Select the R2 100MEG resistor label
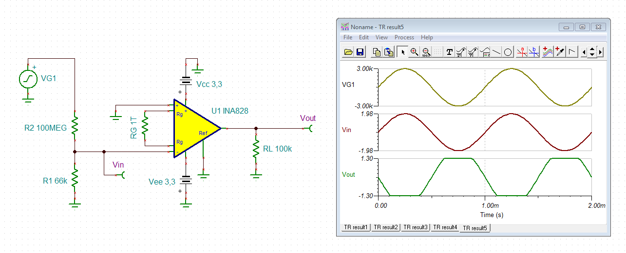Screen dimensions: 626x253 tap(45, 128)
